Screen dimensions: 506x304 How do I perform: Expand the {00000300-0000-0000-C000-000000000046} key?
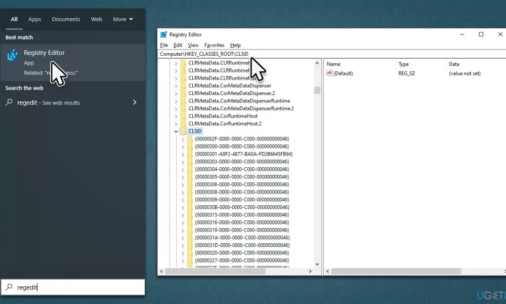[x=183, y=146]
